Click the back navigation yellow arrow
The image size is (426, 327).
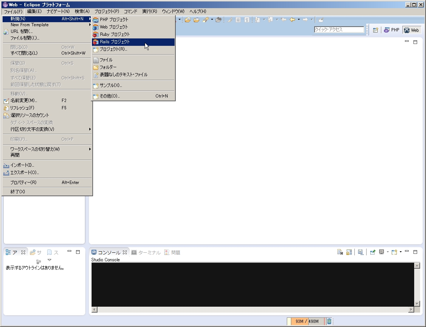click(x=292, y=20)
